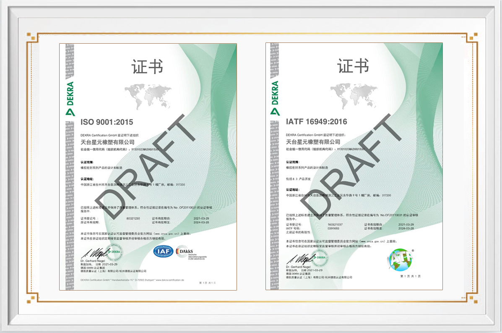The image size is (502, 333).
Task: Click the "IATF 号码" label
Action: tap(293, 228)
